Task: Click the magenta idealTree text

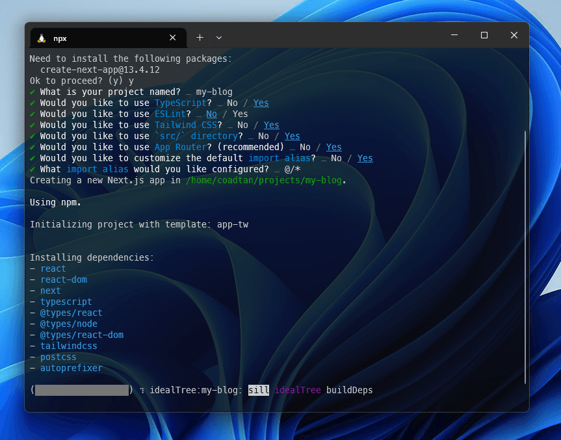Action: 297,390
